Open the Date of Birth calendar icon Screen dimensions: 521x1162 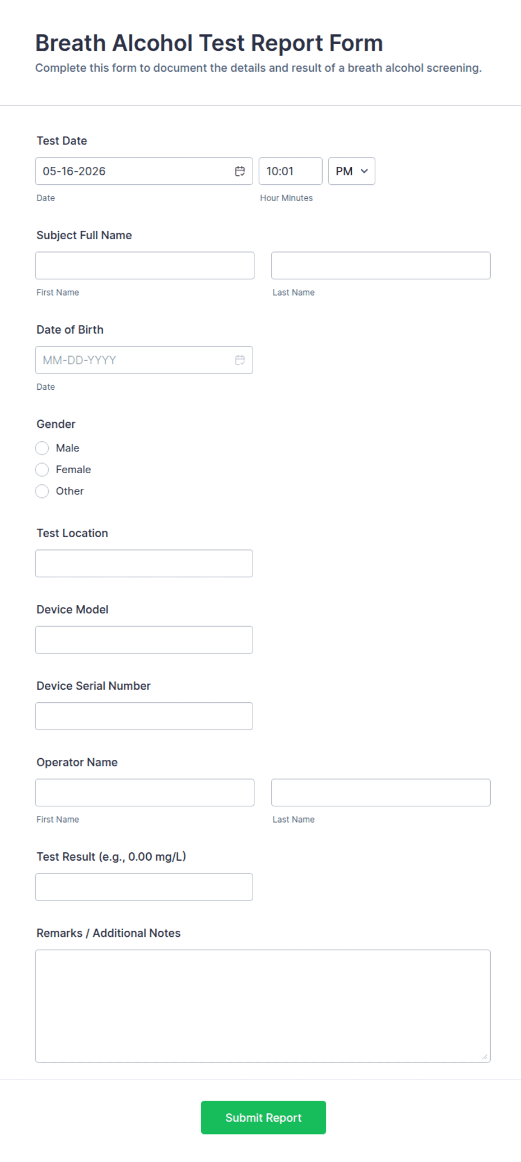coord(240,360)
